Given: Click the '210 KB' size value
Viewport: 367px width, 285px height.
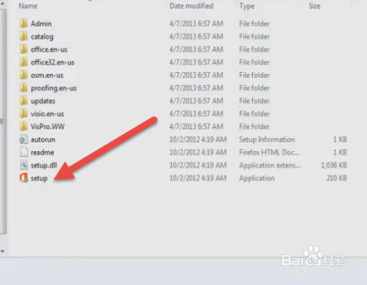Looking at the screenshot, I should point(337,178).
